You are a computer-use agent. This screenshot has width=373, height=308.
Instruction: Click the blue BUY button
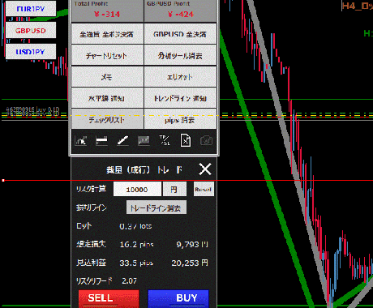click(x=178, y=298)
